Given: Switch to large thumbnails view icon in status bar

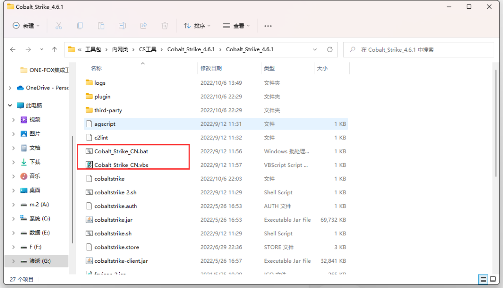Looking at the screenshot, I should point(493,279).
